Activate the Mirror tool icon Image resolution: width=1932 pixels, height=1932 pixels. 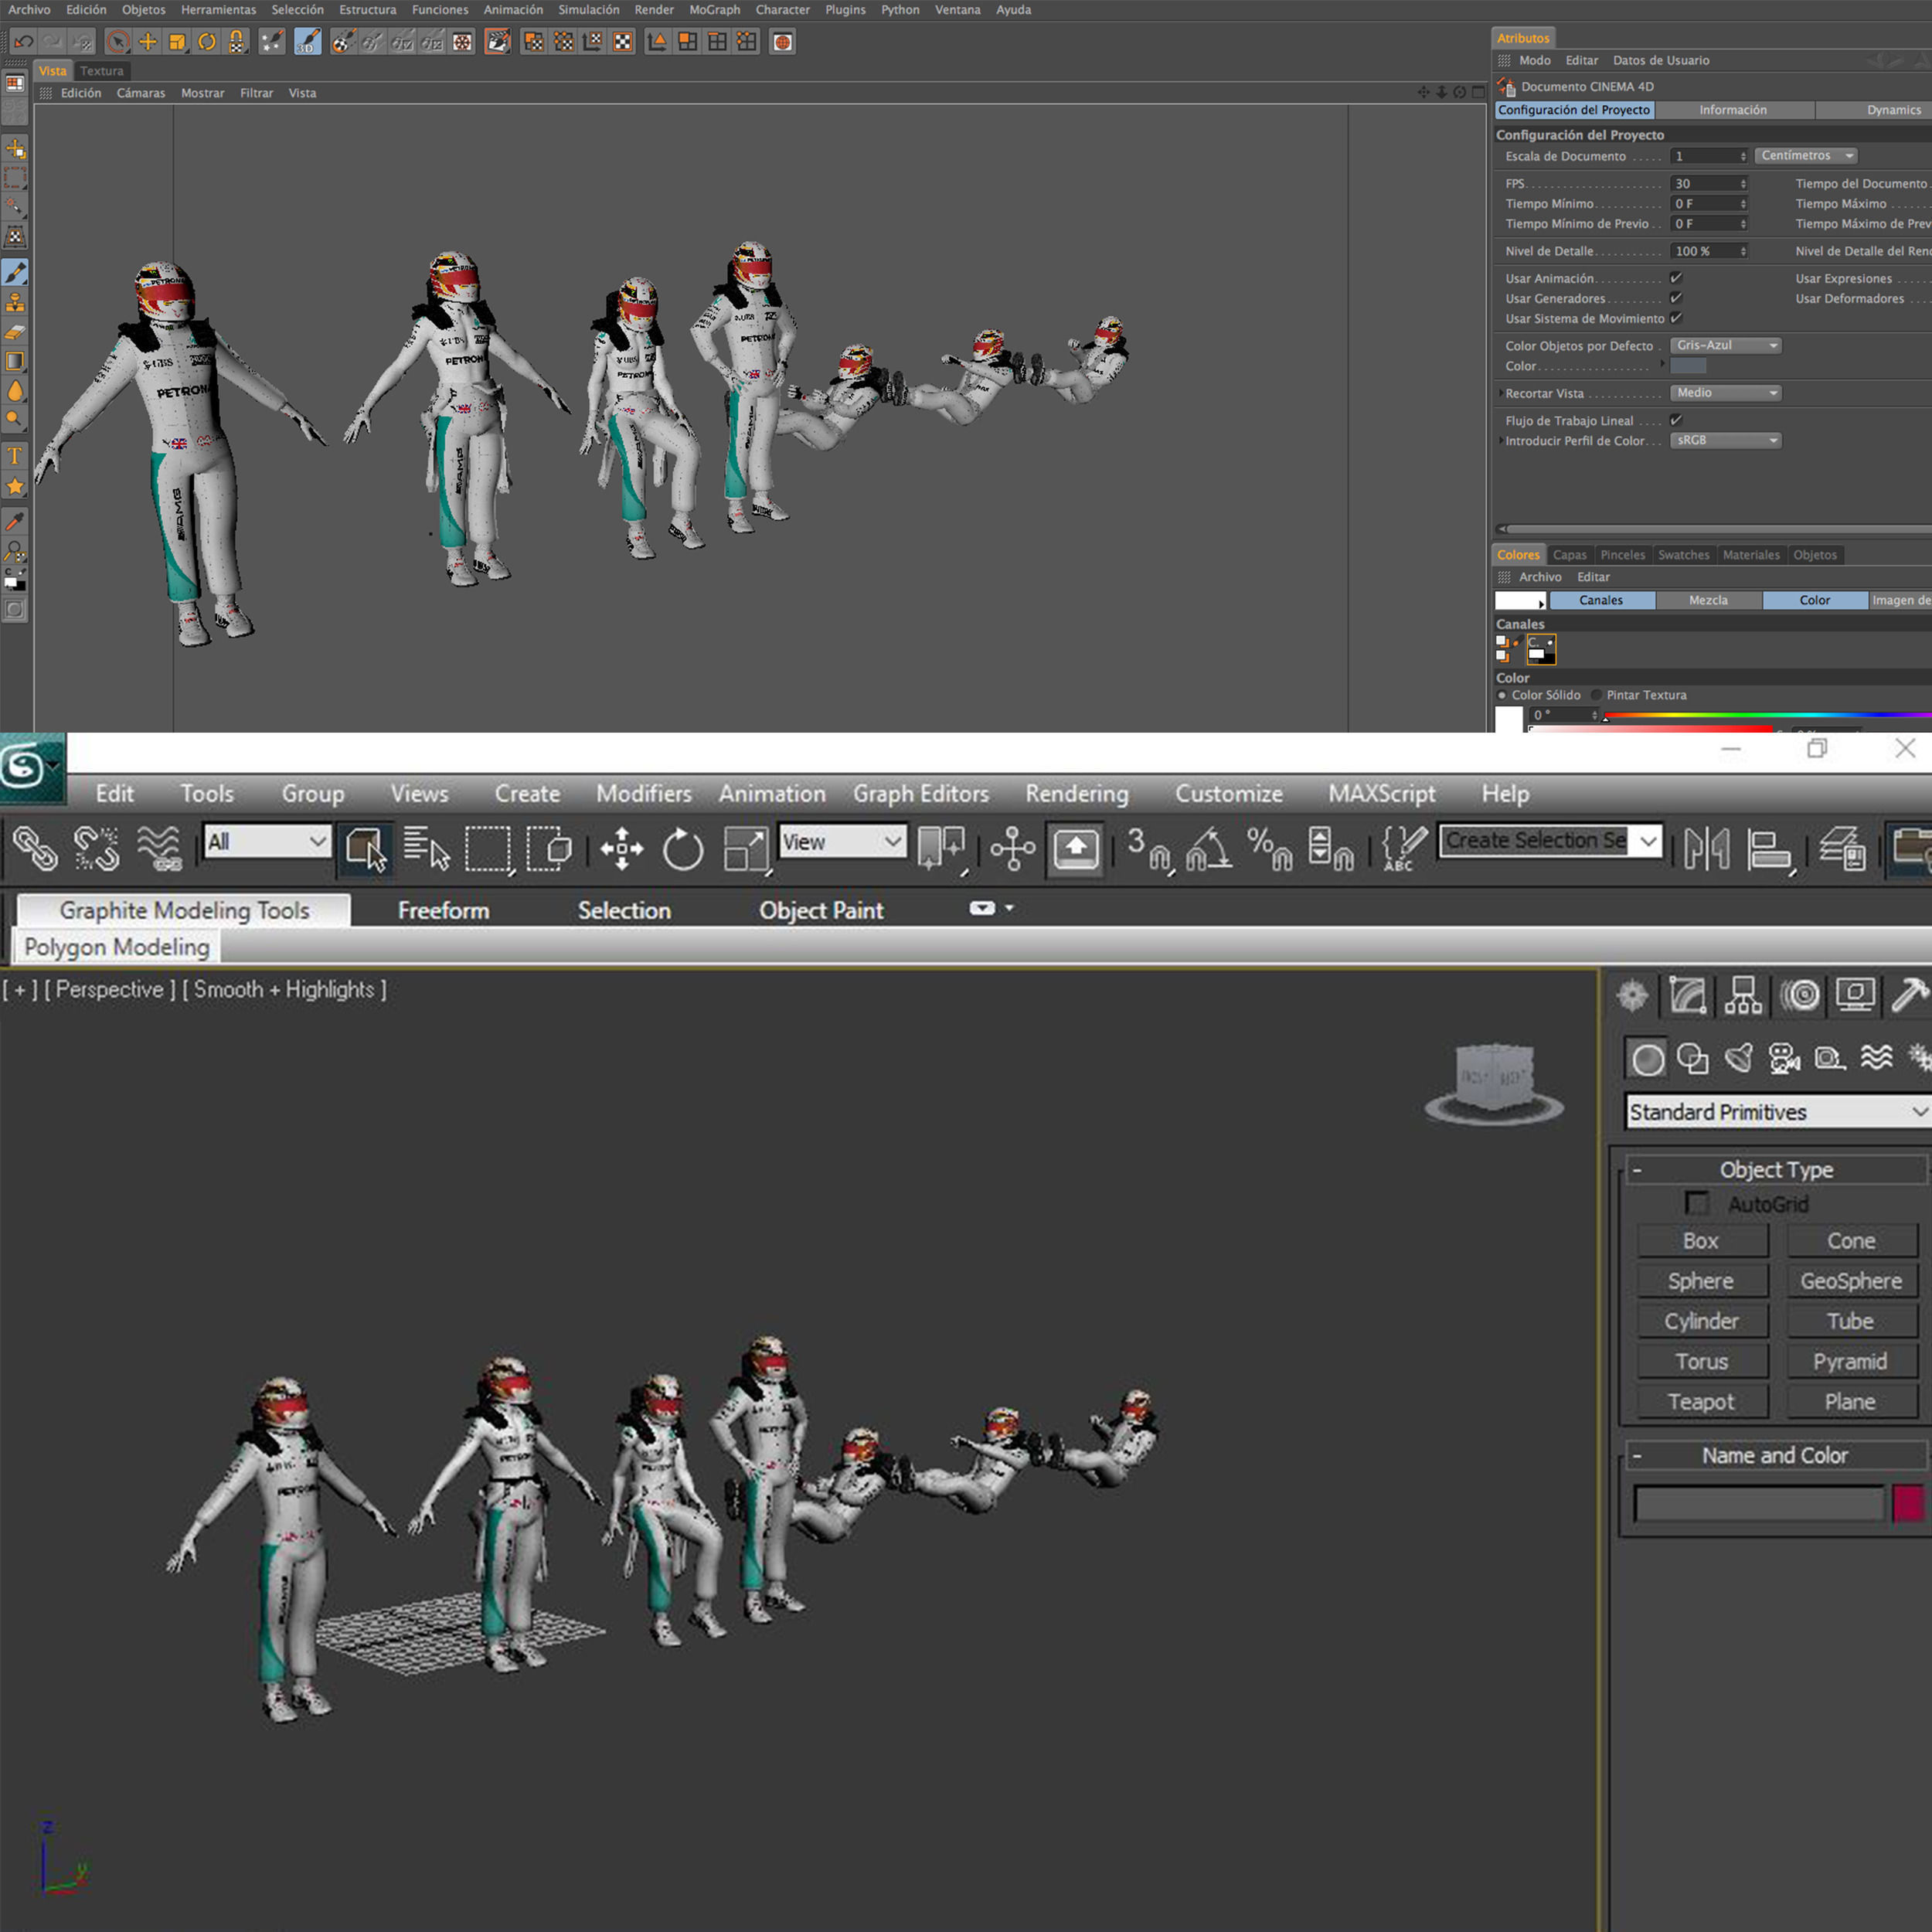(1706, 849)
